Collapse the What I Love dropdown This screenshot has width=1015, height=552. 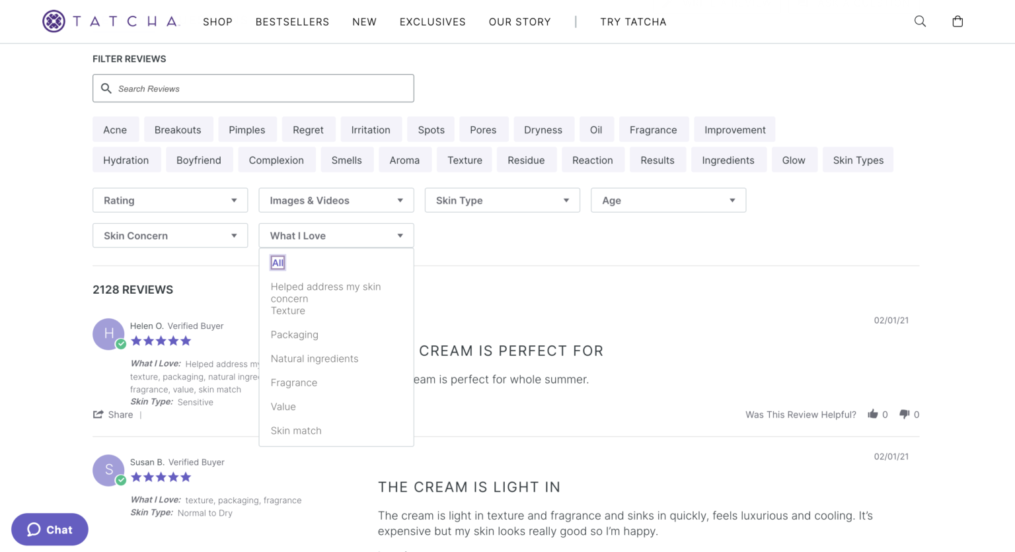click(336, 236)
